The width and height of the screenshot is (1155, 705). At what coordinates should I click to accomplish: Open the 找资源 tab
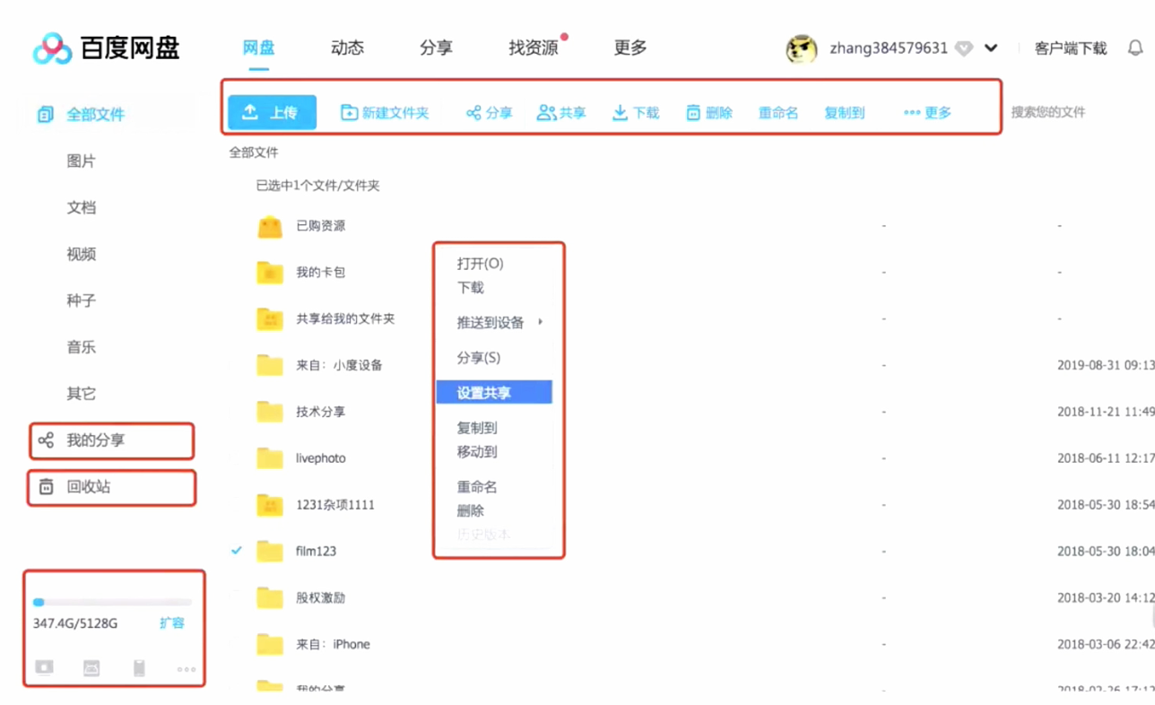click(534, 48)
